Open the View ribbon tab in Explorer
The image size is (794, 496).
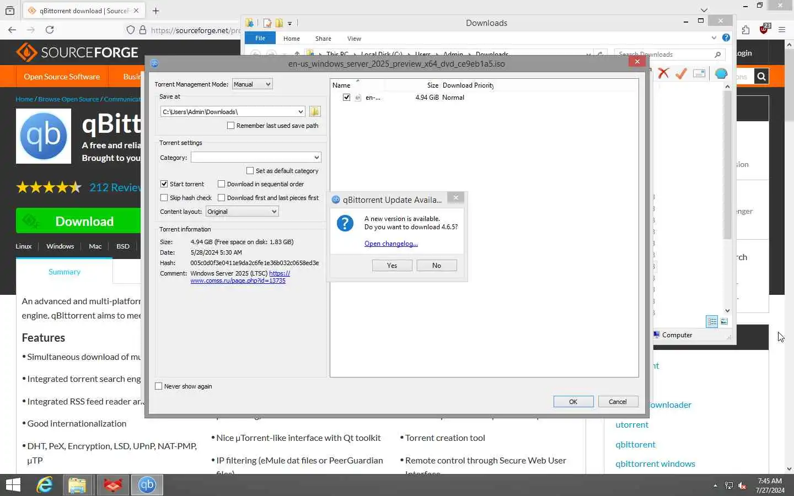click(x=354, y=39)
